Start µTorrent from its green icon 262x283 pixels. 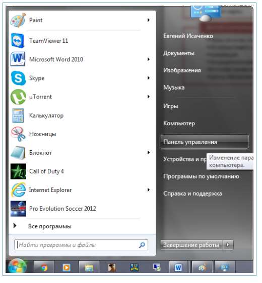tap(18, 97)
